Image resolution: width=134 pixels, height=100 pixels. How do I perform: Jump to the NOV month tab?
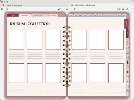pyautogui.click(x=119, y=16)
